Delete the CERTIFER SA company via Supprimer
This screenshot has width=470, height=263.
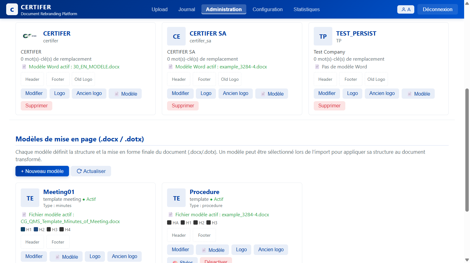click(183, 106)
